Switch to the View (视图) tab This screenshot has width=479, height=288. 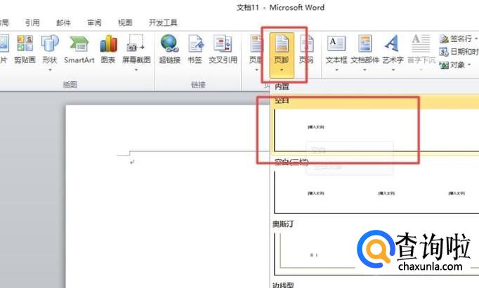tap(125, 22)
